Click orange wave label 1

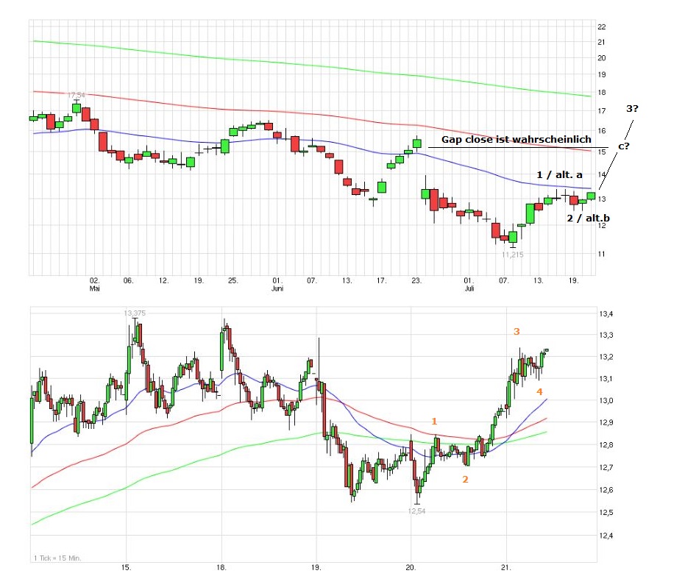click(x=434, y=421)
